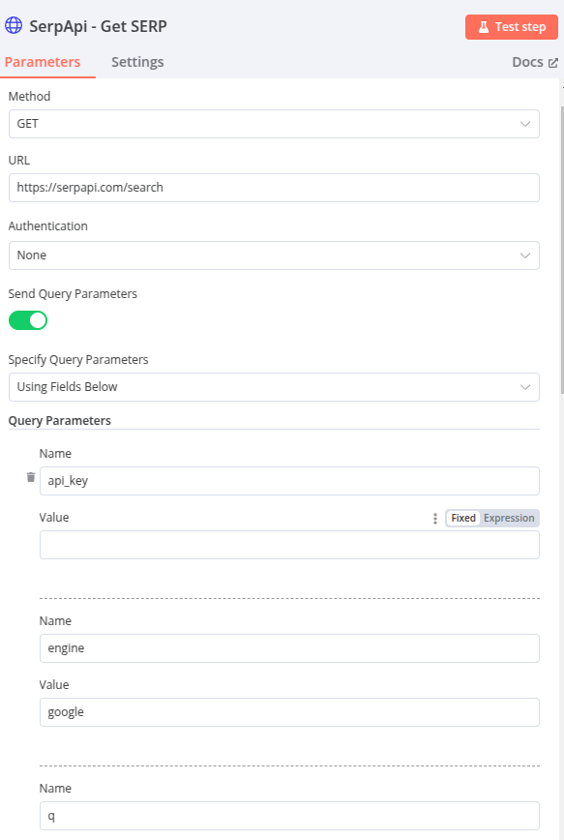
Task: Open the Docs link
Action: click(x=535, y=62)
